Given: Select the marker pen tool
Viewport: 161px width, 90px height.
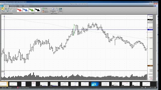Looking at the screenshot, I should click(x=9, y=8).
